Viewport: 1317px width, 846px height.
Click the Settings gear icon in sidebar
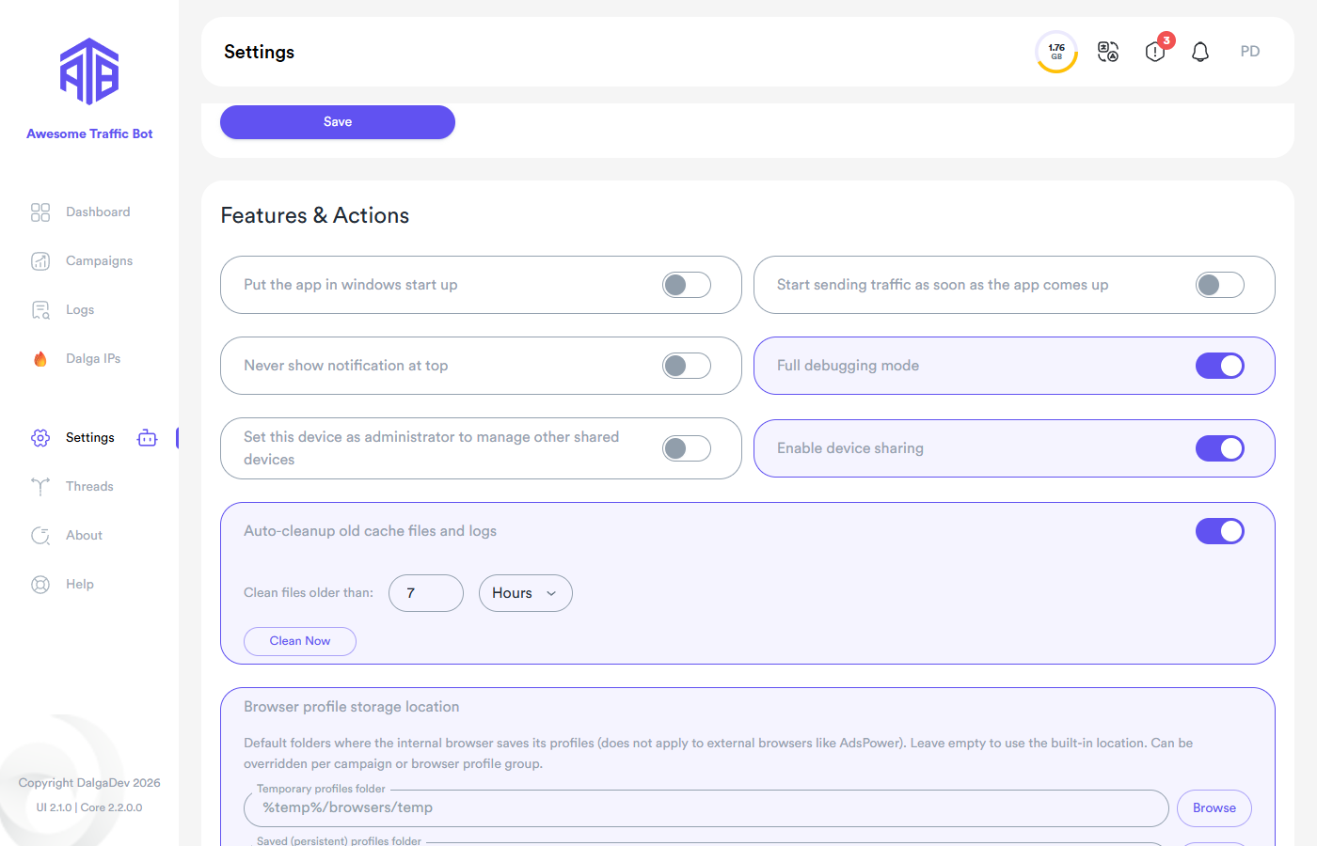point(40,438)
